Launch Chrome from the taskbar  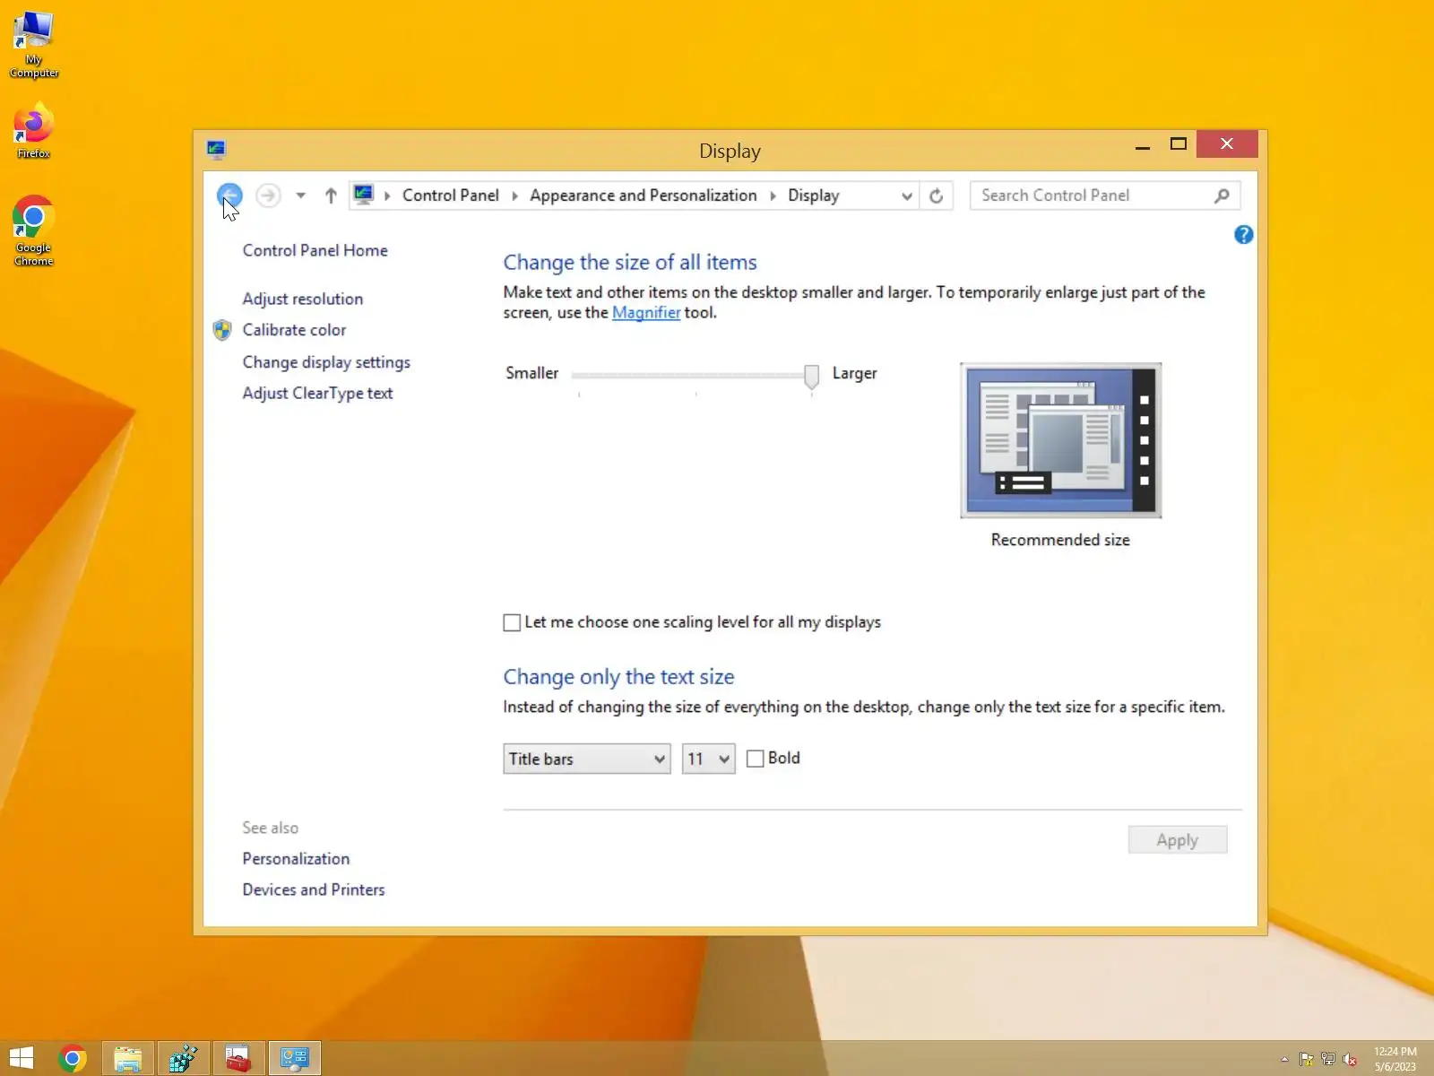point(73,1059)
